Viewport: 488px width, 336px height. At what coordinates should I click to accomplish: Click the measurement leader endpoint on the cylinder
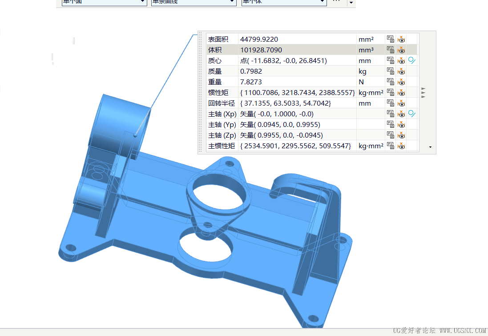135,135
